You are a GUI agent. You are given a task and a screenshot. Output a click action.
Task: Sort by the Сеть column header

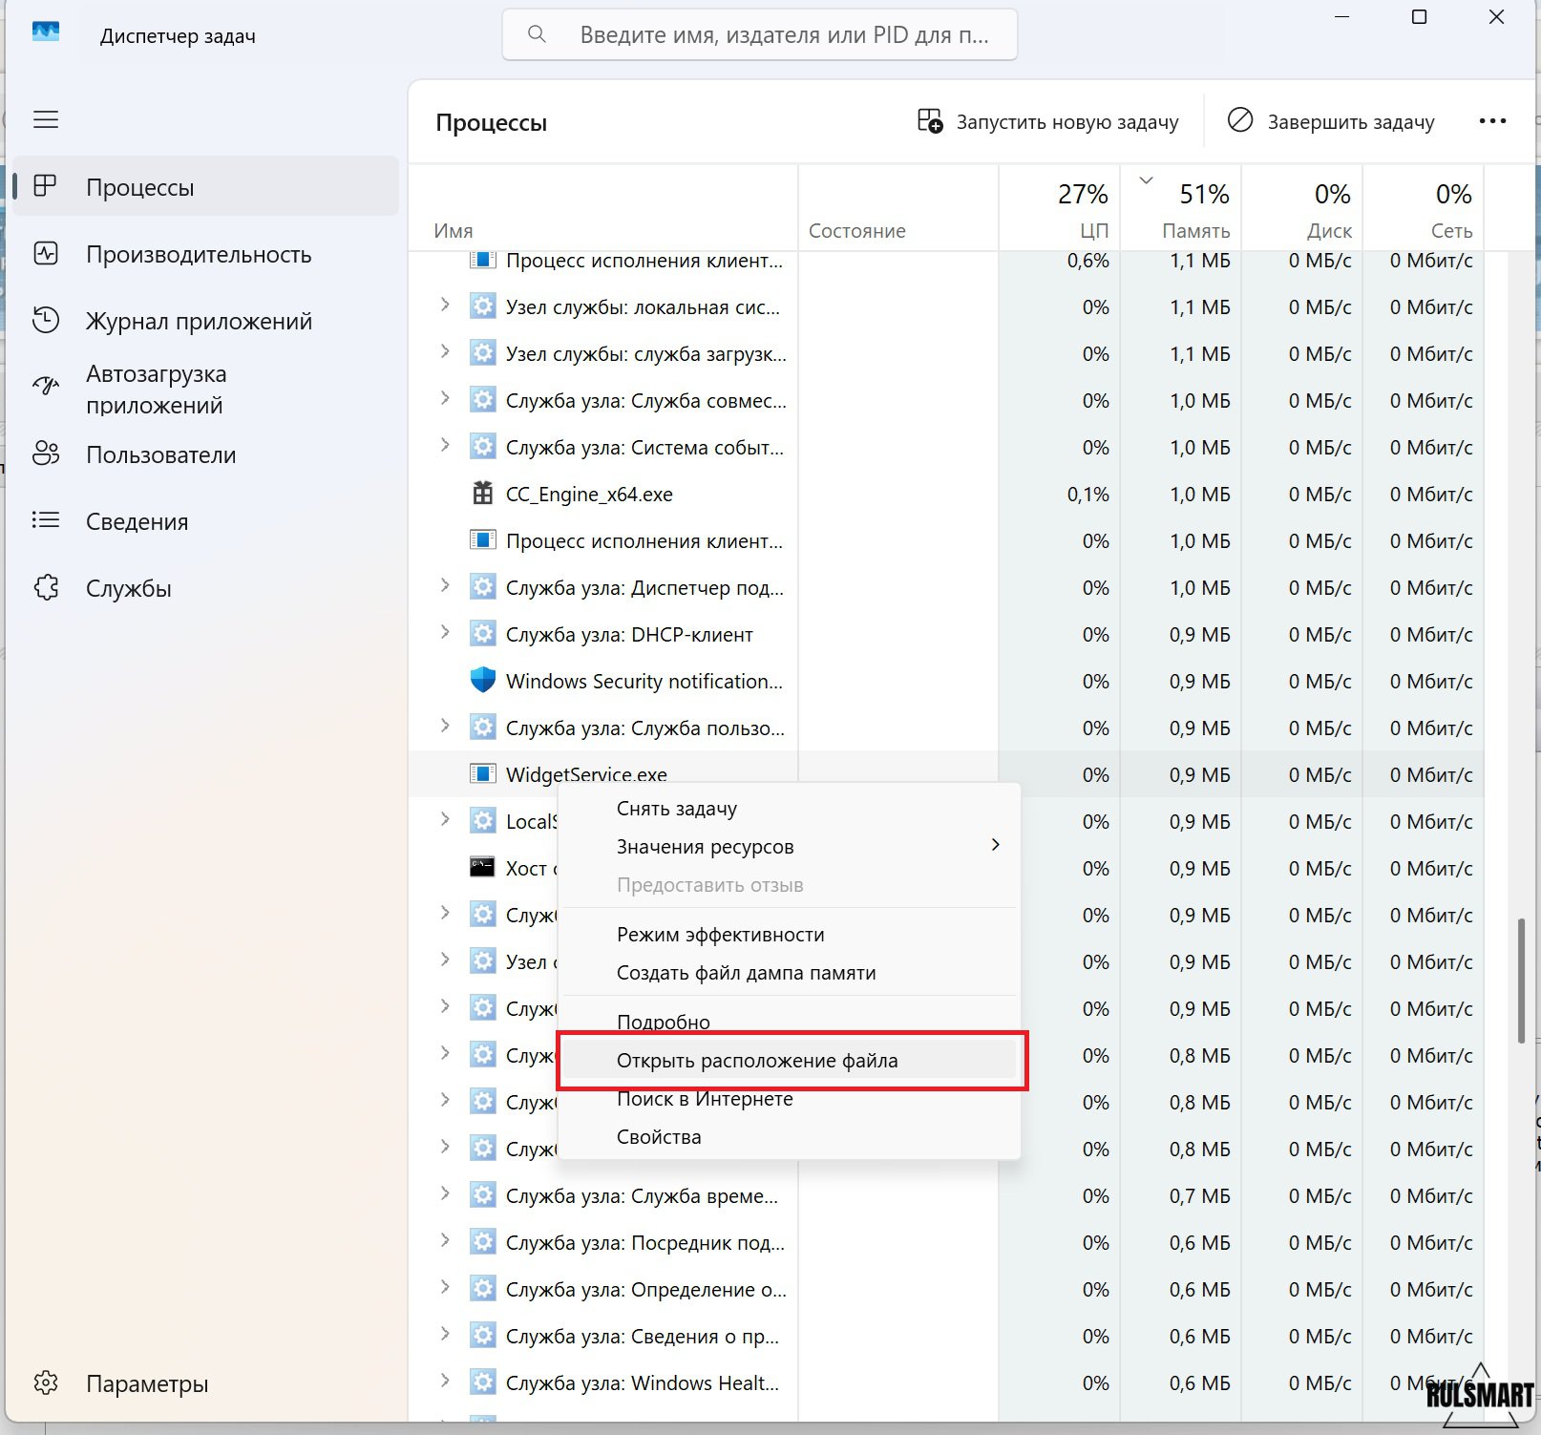(x=1424, y=208)
